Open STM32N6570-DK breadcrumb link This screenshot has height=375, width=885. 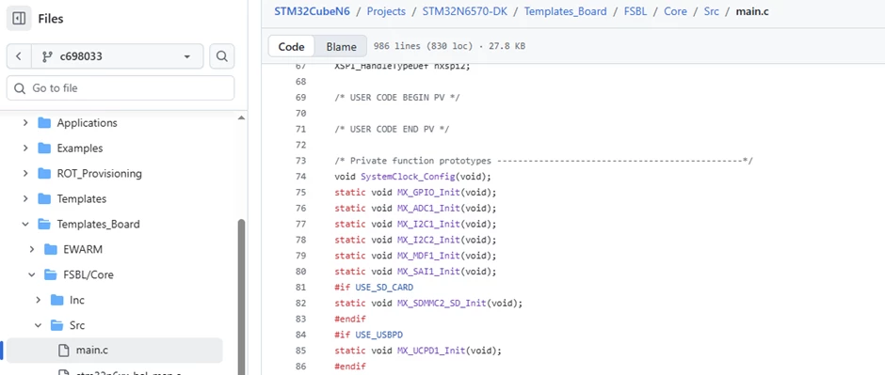(x=464, y=11)
